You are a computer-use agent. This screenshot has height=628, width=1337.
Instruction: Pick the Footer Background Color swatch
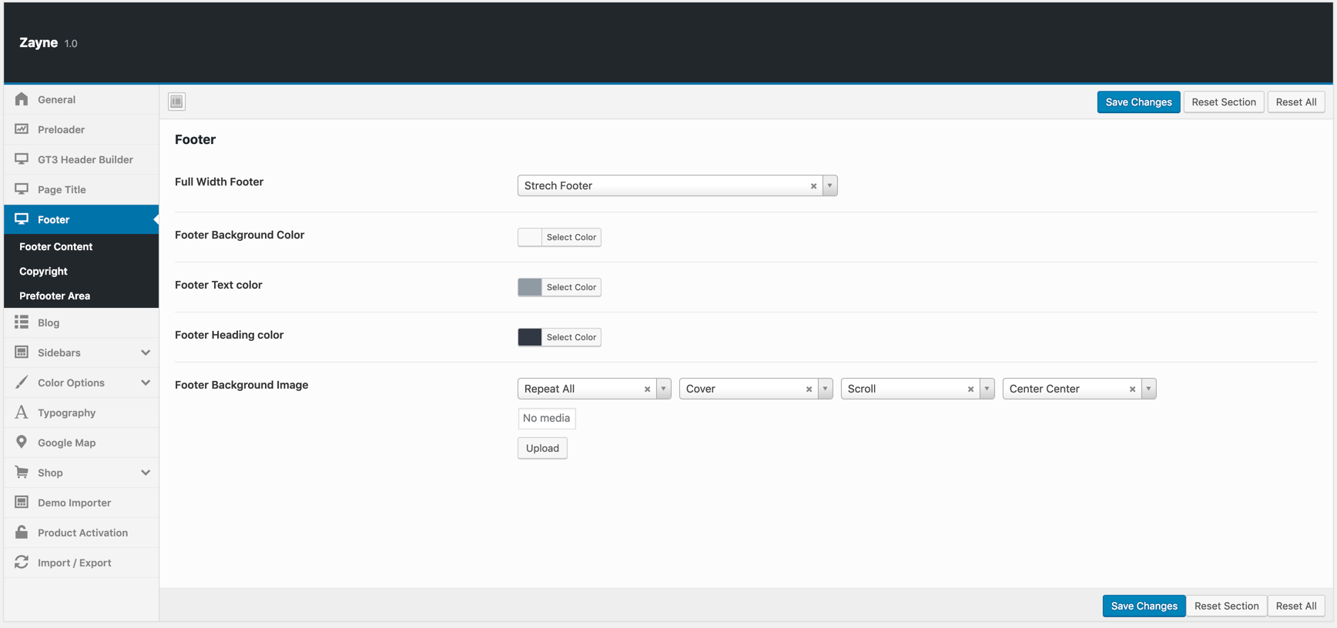pyautogui.click(x=530, y=237)
